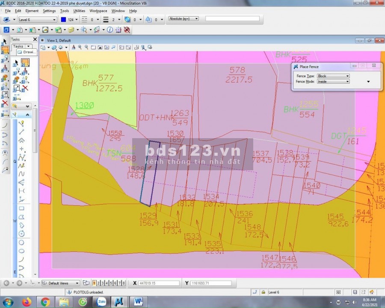Viewport: 385px width, 308px height.
Task: Toggle the lock icon in status bar
Action: (263, 292)
